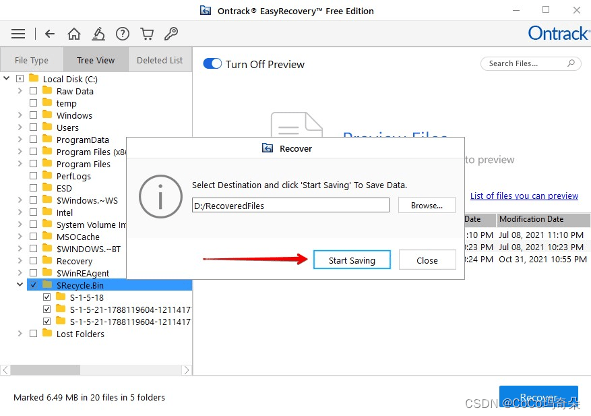Uncheck the S-1-5-18 folder checkbox
Screen dimensions: 591x416
coord(47,297)
